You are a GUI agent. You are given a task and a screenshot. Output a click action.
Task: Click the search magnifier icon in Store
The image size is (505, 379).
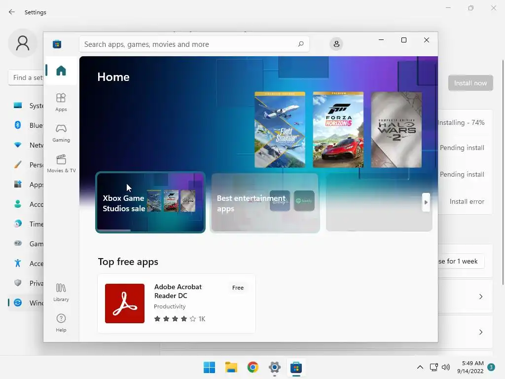click(301, 44)
